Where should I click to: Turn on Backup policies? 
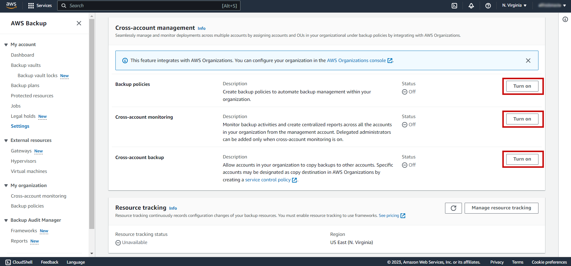coord(522,86)
